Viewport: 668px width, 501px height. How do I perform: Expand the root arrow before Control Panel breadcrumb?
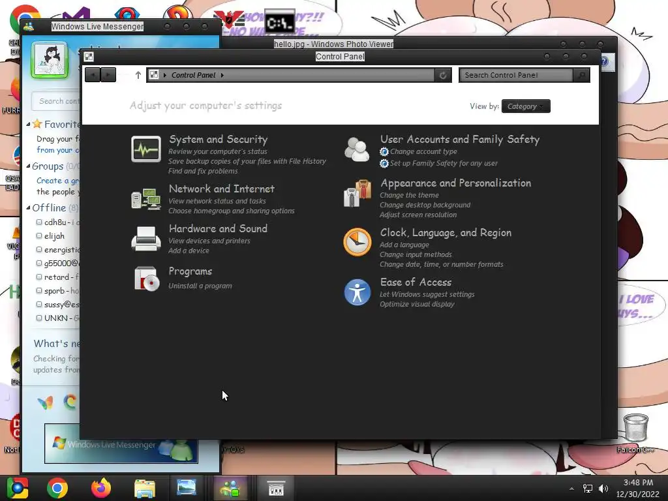pos(164,76)
